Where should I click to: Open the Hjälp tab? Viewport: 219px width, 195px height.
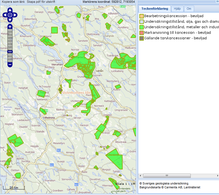point(177,9)
